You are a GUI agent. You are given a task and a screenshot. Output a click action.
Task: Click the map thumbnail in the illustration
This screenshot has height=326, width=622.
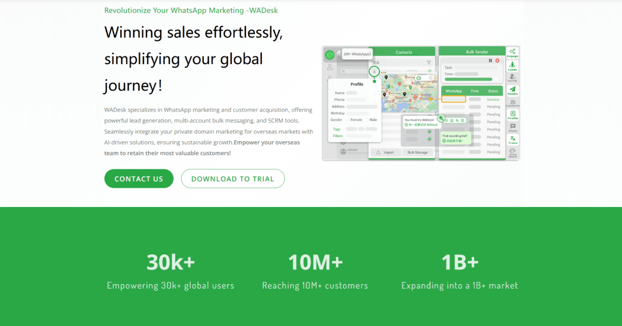[x=409, y=93]
